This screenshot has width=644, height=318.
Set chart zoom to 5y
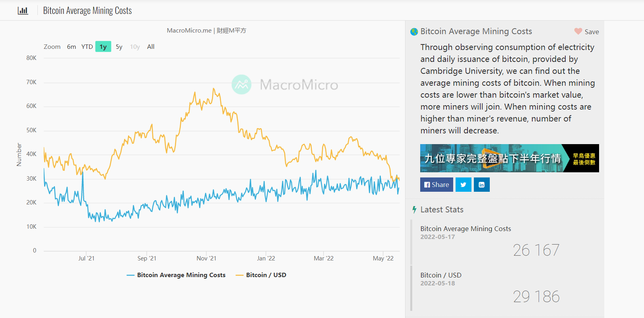click(119, 47)
